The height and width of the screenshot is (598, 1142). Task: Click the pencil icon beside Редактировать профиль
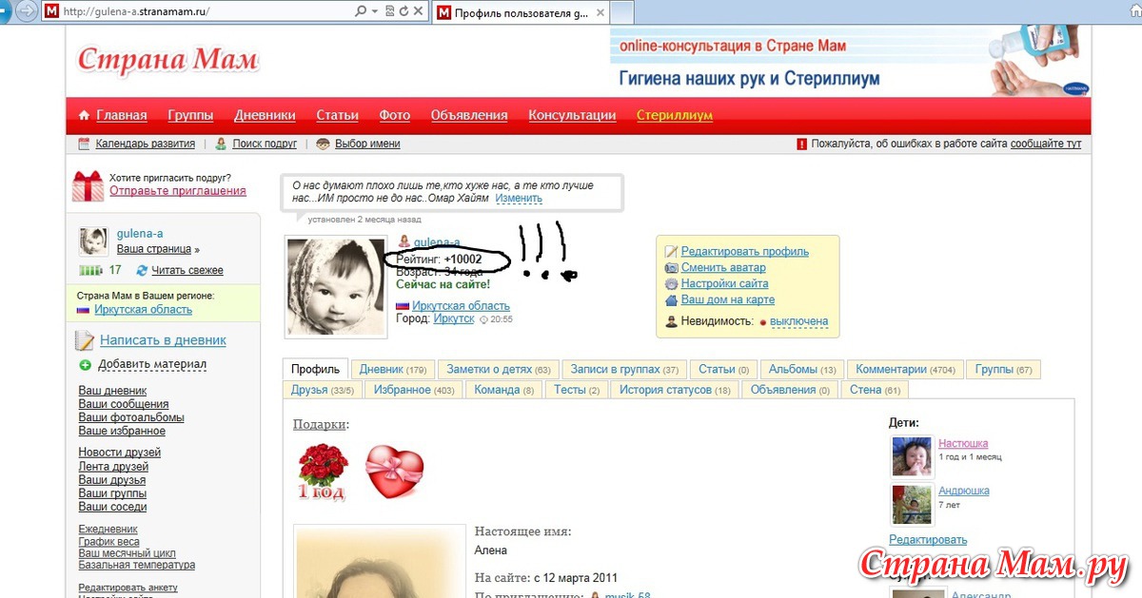[671, 251]
